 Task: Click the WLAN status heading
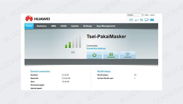[104, 71]
